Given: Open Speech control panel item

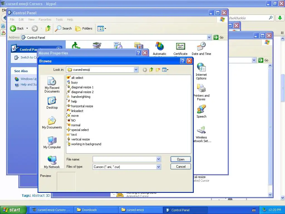Looking at the screenshot, I should (201, 111).
